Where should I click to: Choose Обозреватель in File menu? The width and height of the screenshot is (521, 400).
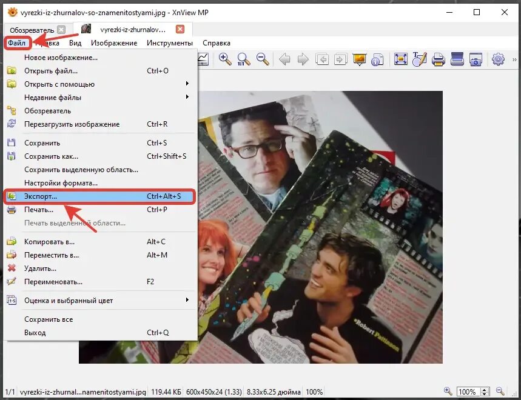click(99, 110)
